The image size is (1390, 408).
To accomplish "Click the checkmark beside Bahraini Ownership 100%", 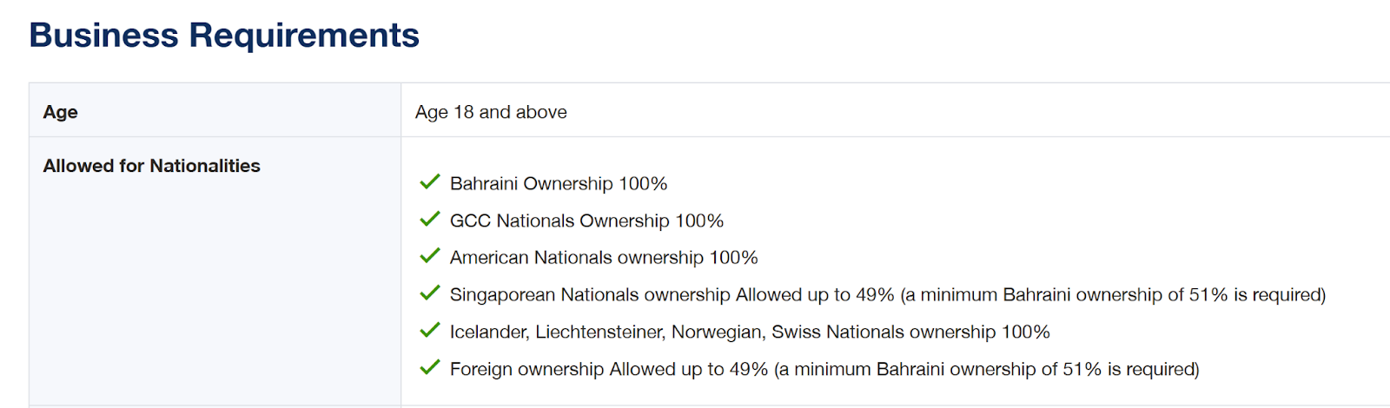I will click(429, 181).
